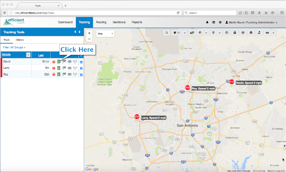This screenshot has height=172, width=286.
Task: Collapse Tracking Tools with left arrow
Action: (x=75, y=32)
